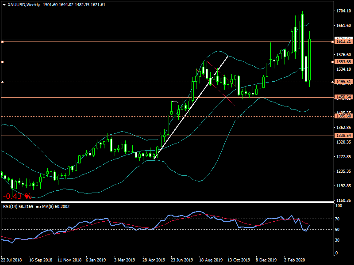Screen dimensions: 354x265
Task: Select the 1613.21 price level label
Action: pyautogui.click(x=343, y=42)
